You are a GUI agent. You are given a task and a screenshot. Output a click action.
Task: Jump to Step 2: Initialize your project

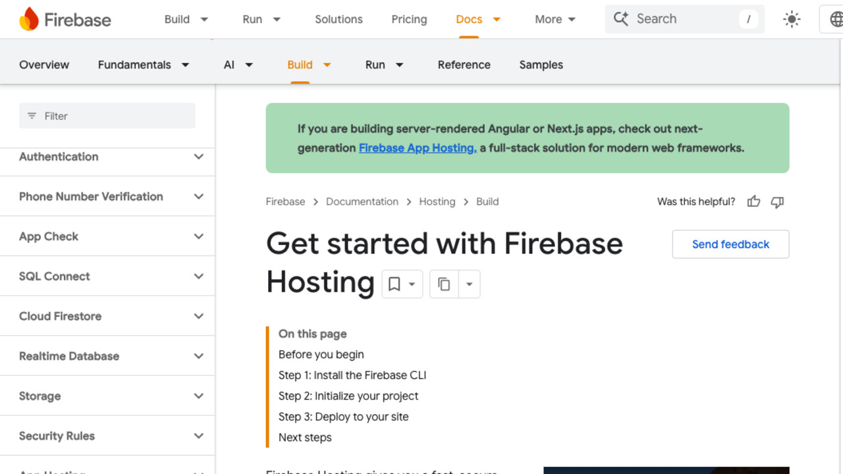point(348,396)
